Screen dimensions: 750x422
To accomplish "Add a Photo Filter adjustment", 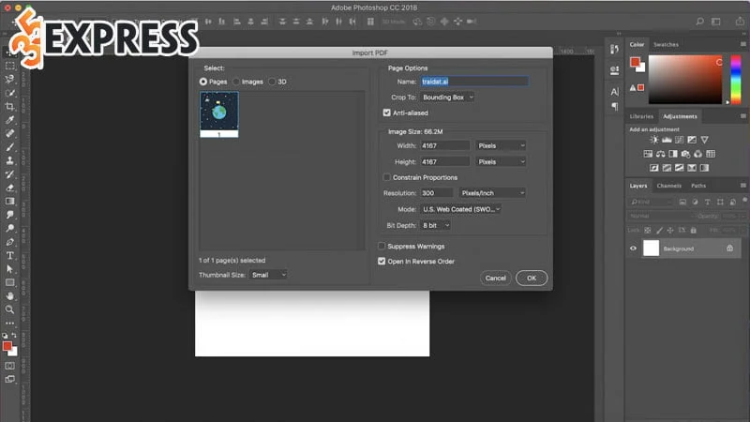I will (x=685, y=154).
